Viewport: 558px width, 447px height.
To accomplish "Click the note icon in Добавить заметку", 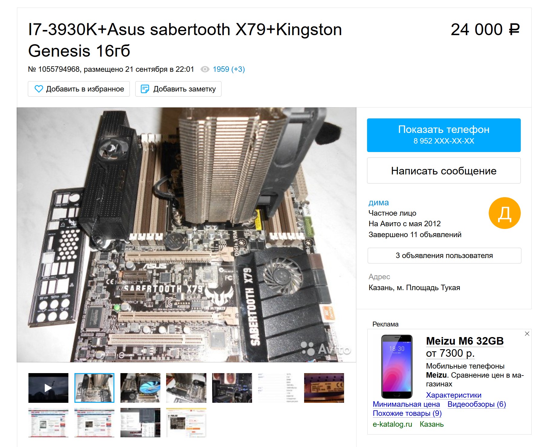I will [x=145, y=89].
